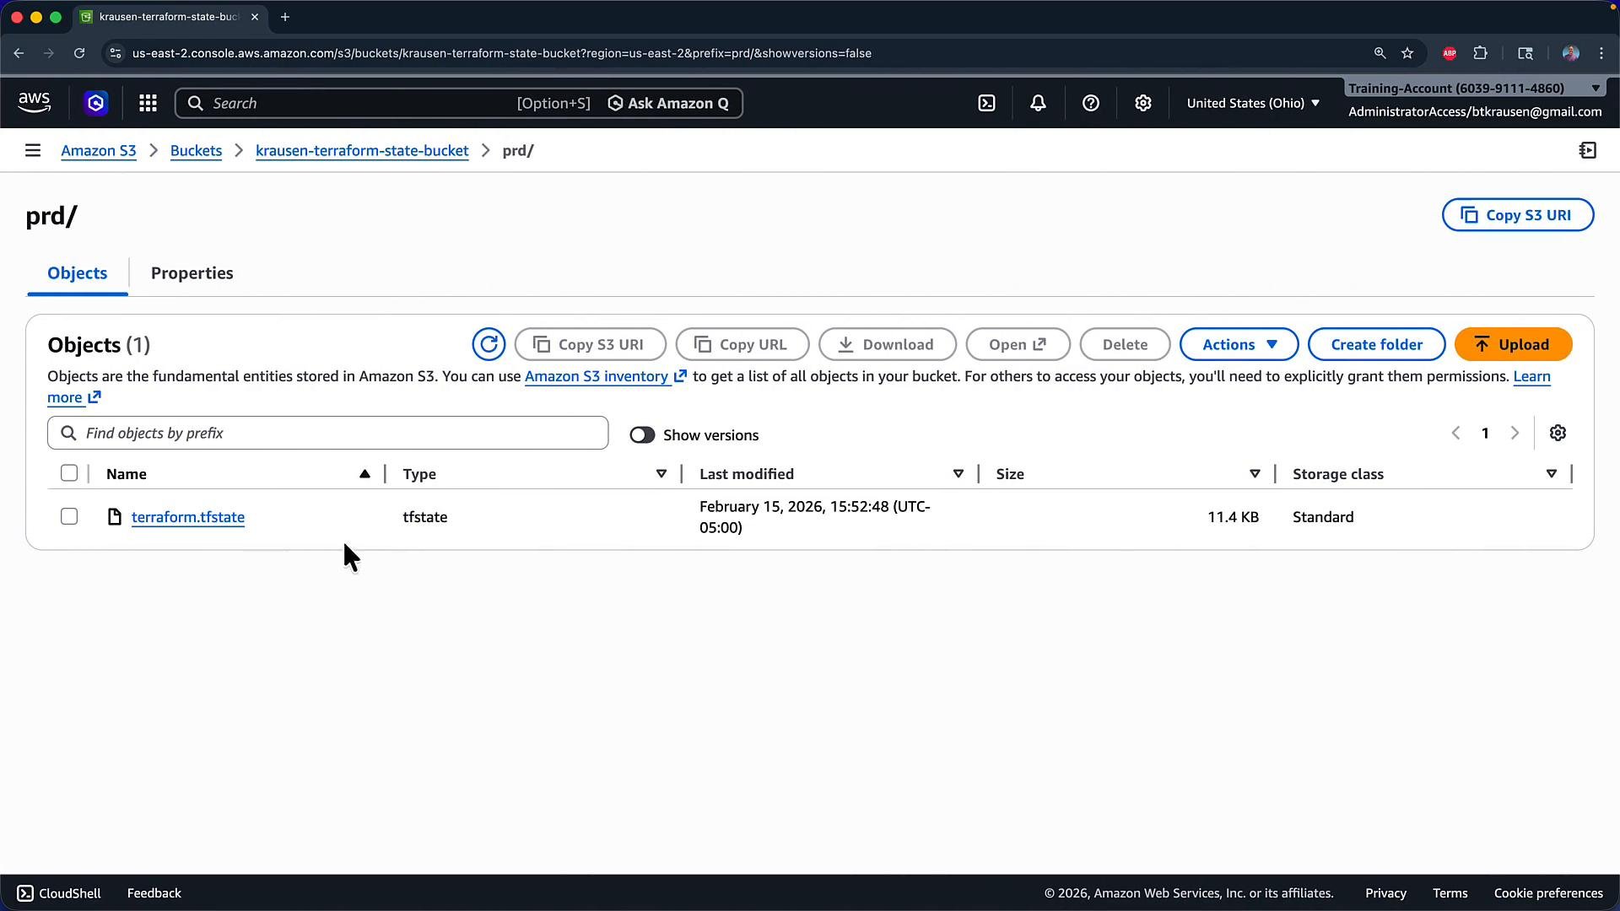
Task: Click the top-right Copy S3 URI button
Action: [x=1517, y=215]
